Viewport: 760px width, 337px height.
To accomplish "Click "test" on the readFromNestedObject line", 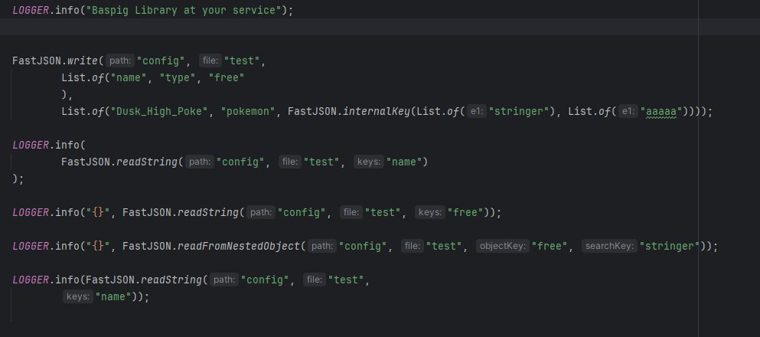I will pos(444,247).
